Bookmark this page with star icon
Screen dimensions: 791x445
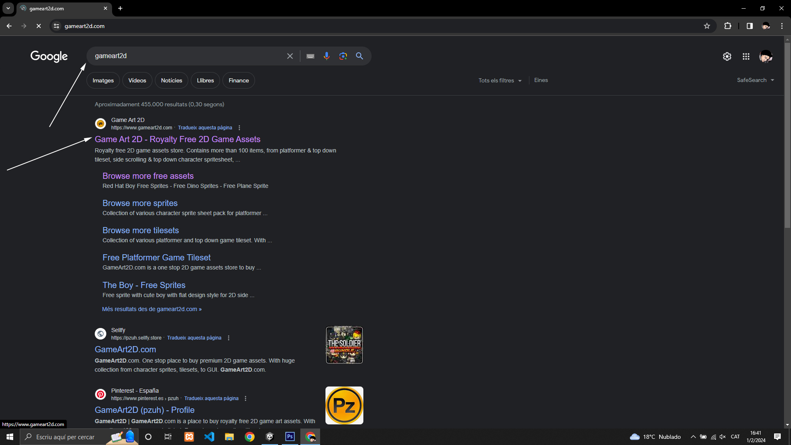click(707, 26)
